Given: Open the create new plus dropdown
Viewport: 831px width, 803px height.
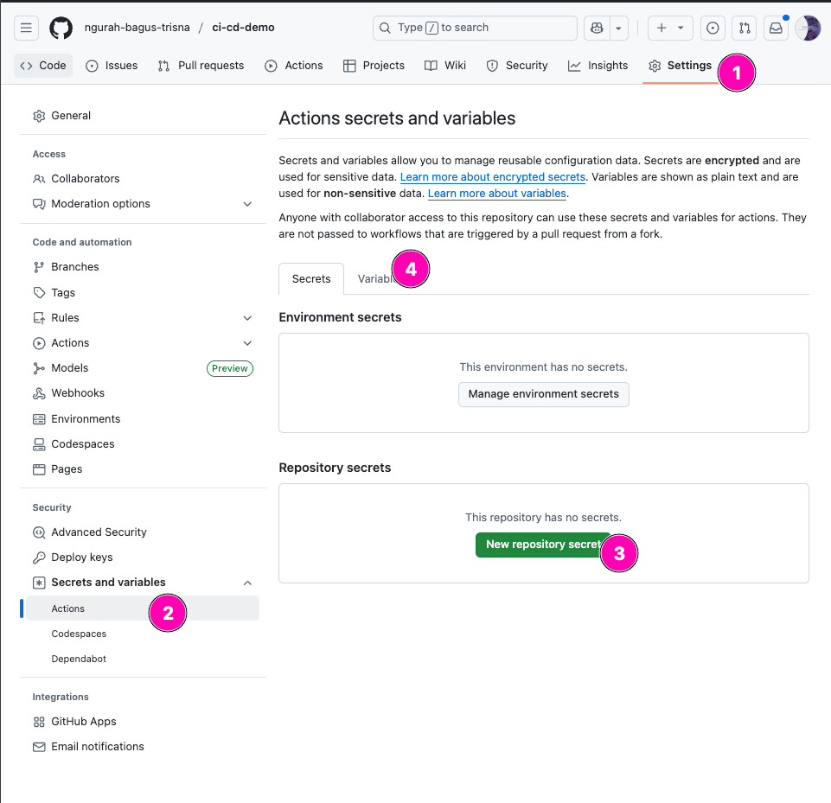Looking at the screenshot, I should [670, 28].
